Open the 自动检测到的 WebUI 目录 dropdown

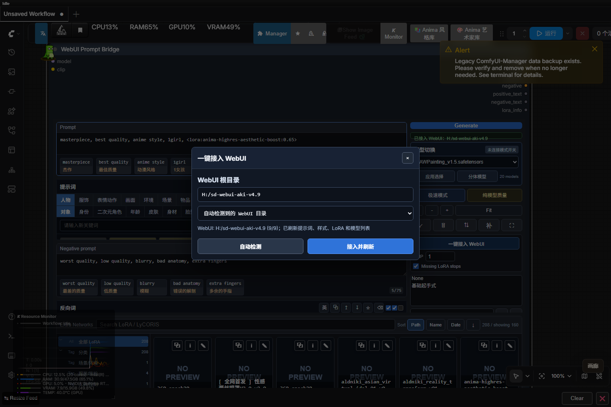(305, 213)
